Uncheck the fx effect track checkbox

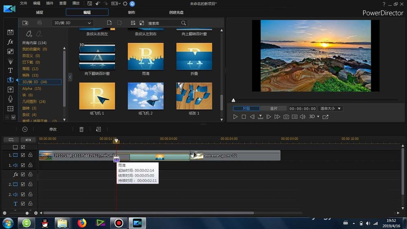coord(23,174)
